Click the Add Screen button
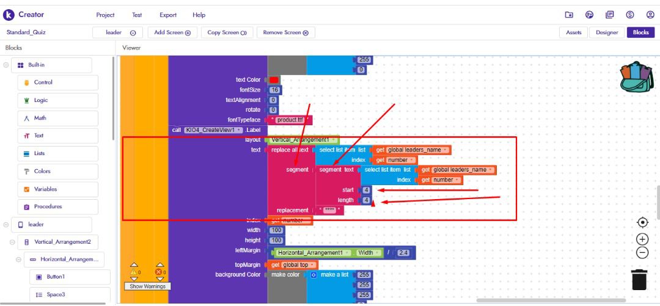This screenshot has width=660, height=306. point(172,32)
